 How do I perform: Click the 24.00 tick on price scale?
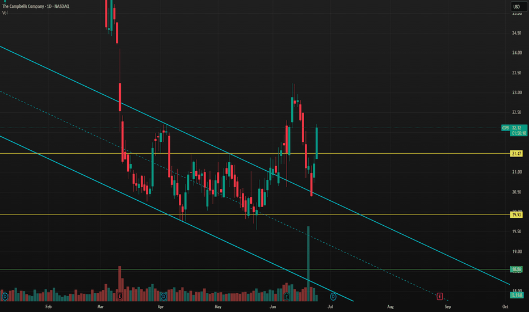[517, 53]
